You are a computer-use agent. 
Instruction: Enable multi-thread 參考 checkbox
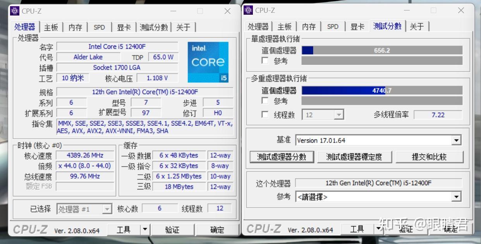[x=265, y=101]
